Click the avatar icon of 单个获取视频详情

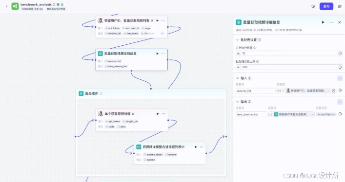pyautogui.click(x=101, y=114)
